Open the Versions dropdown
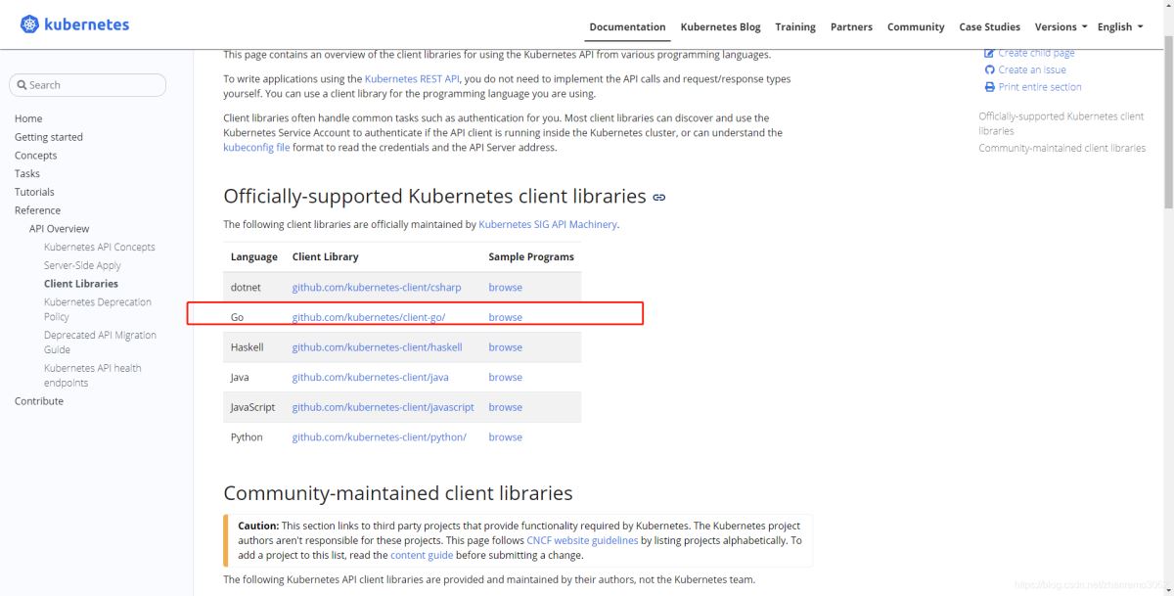The image size is (1174, 596). pos(1060,26)
